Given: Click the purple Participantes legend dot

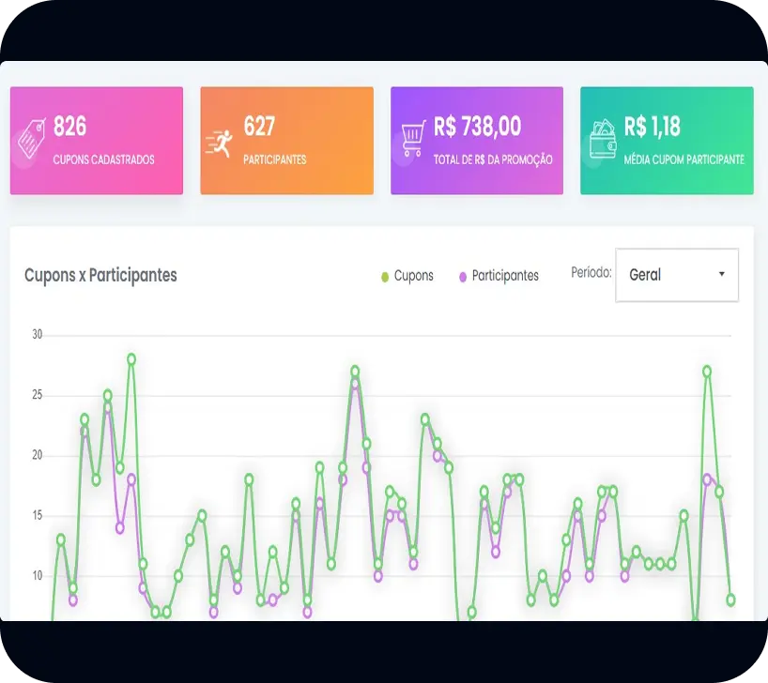Looking at the screenshot, I should 463,277.
